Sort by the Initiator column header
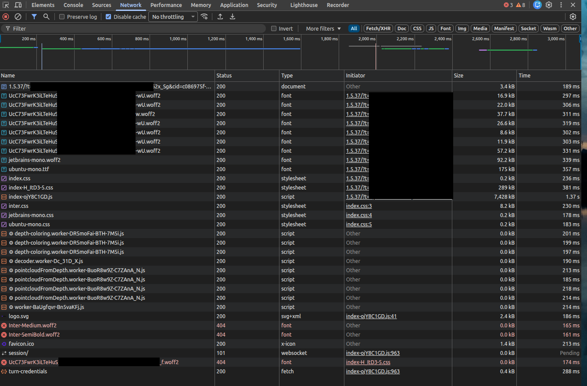587x386 pixels. 398,76
